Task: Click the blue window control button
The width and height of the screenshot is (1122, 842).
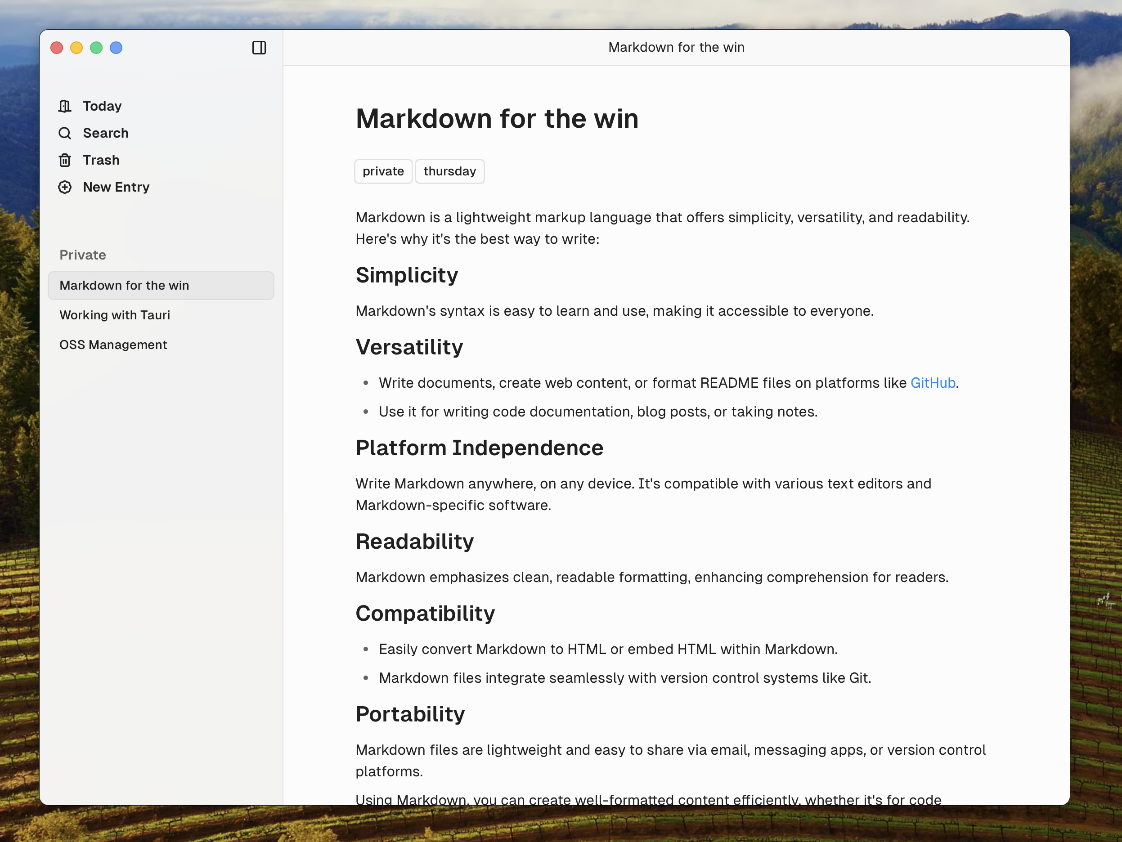Action: coord(116,48)
